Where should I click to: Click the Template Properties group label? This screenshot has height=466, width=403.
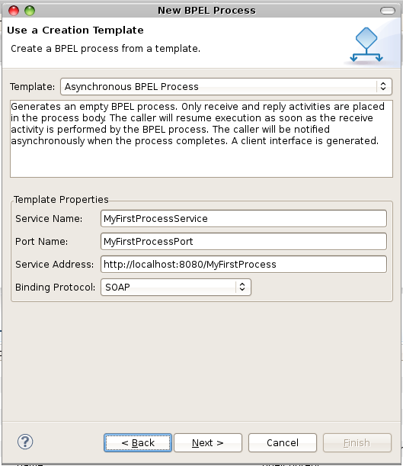(61, 199)
